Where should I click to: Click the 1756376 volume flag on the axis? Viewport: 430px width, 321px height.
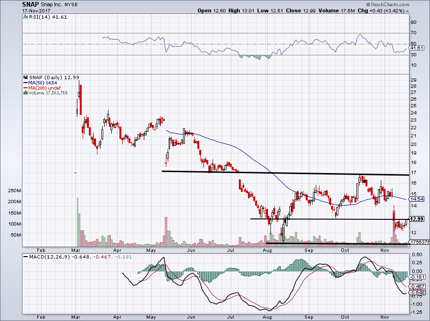click(419, 242)
